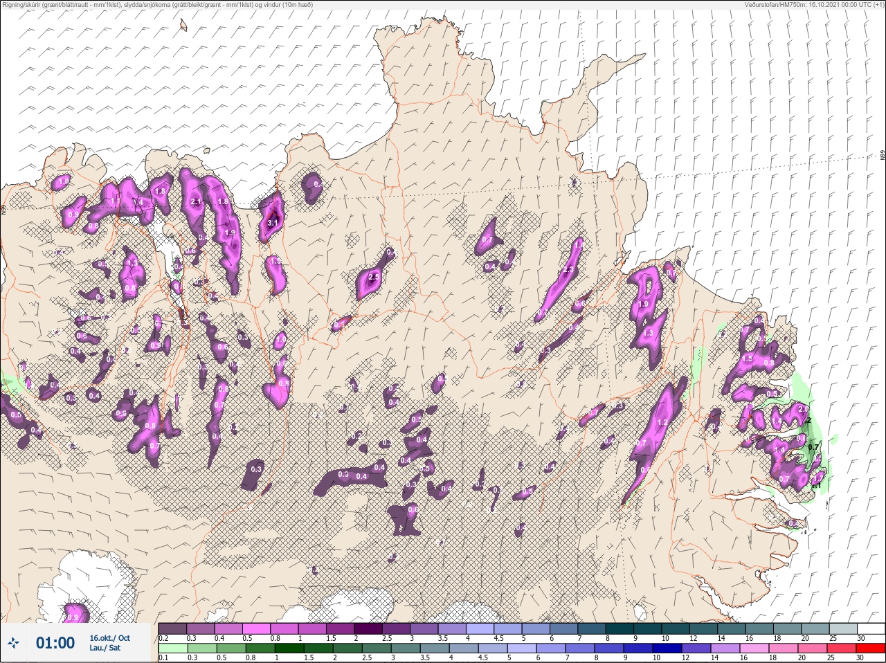Viewport: 886px width, 663px height.
Task: Click the 3.1 precipitation value label on the map
Action: [x=272, y=223]
